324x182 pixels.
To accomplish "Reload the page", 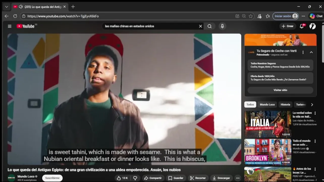I will tap(15, 16).
